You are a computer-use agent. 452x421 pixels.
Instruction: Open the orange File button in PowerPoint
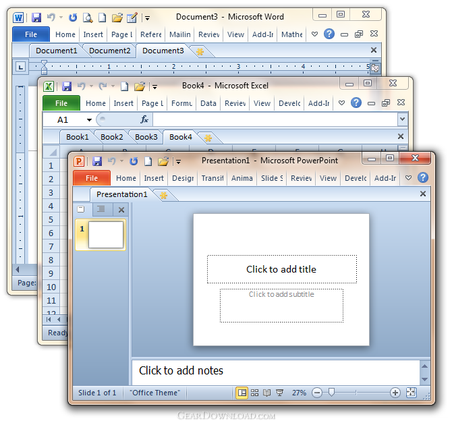(x=92, y=178)
